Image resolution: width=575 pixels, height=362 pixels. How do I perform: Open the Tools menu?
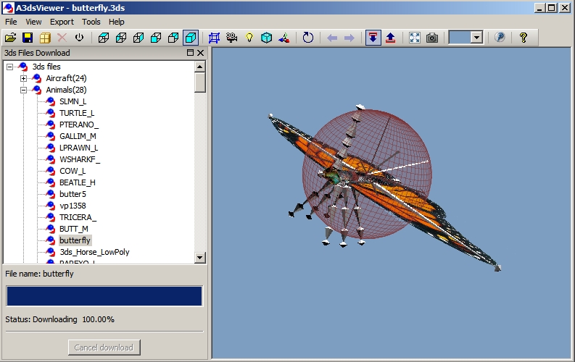pos(91,22)
